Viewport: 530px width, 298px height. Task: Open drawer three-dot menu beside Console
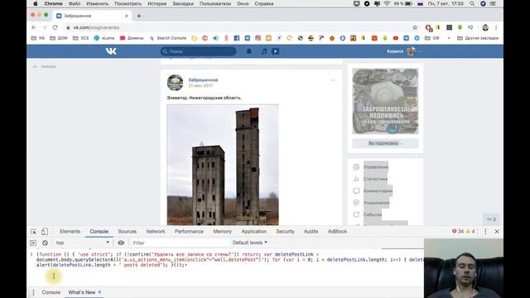tap(33, 292)
